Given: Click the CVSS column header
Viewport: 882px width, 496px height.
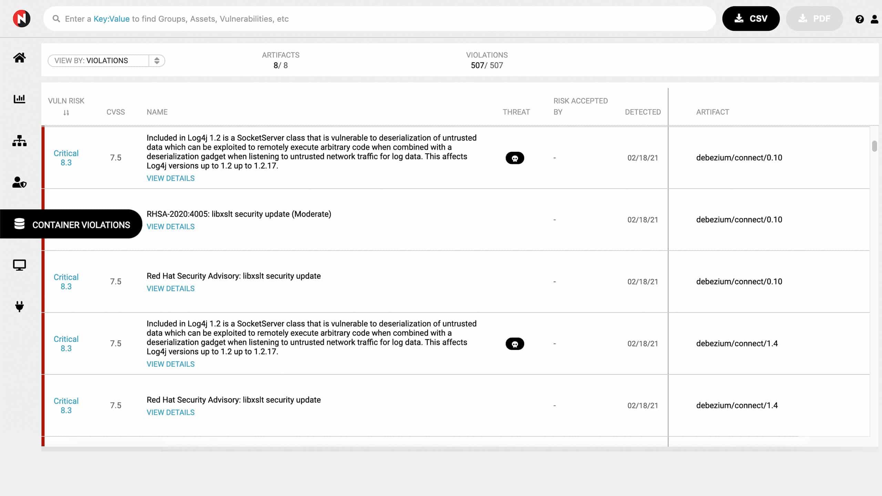Looking at the screenshot, I should click(116, 112).
